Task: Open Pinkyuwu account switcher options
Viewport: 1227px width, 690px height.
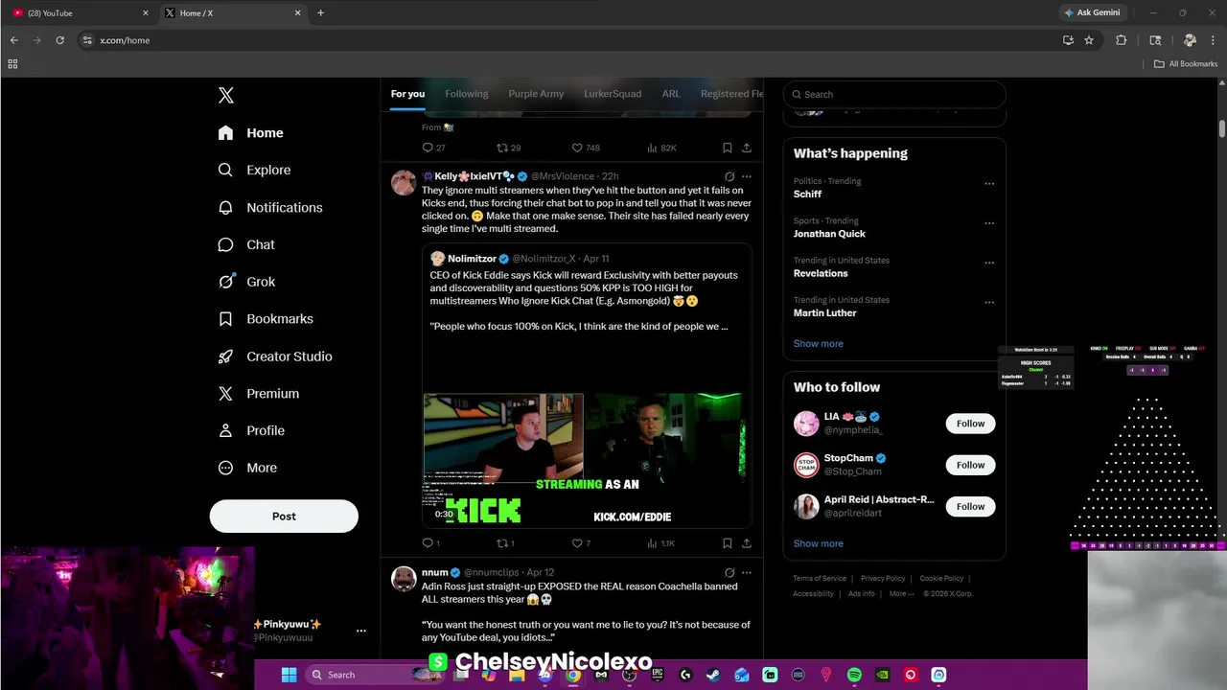Action: click(x=360, y=631)
